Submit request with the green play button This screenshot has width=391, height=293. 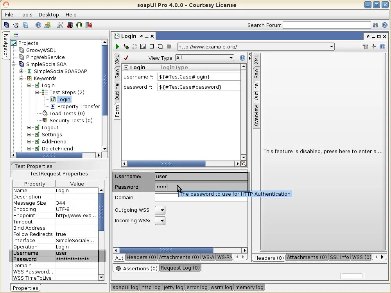pos(117,46)
